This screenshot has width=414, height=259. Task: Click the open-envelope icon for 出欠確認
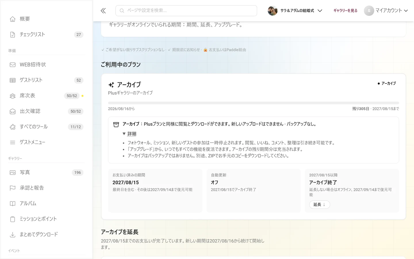[13, 111]
